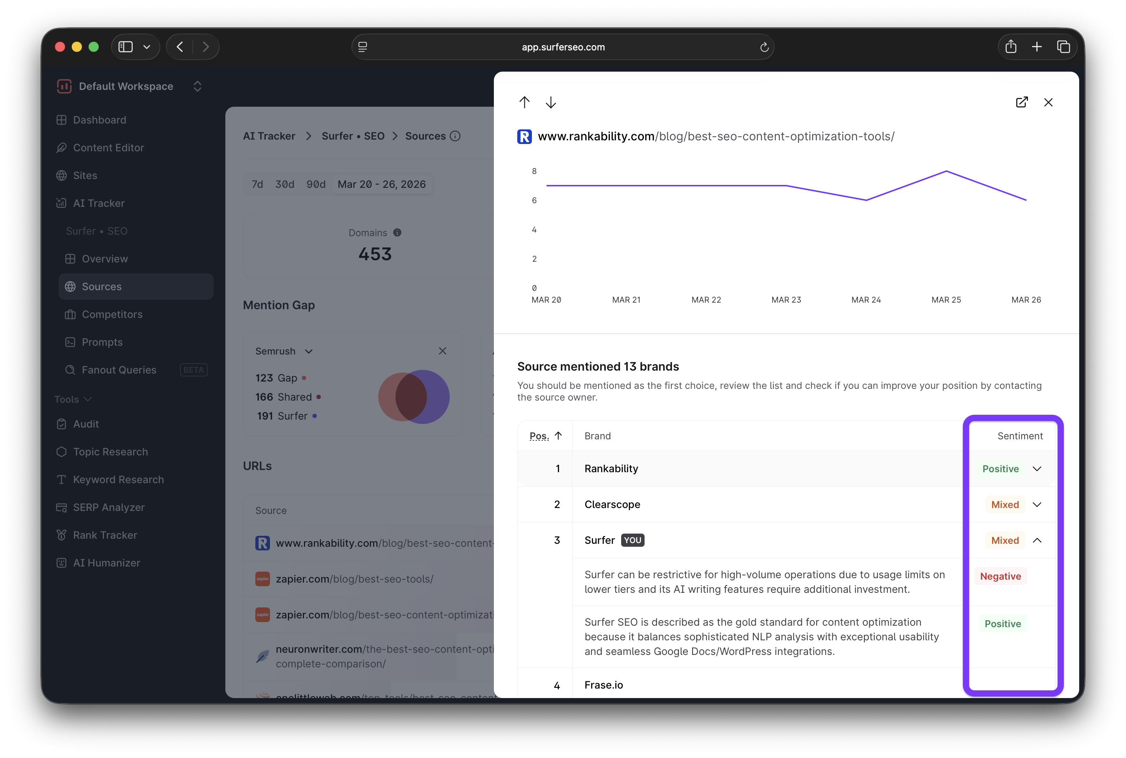Screen dimensions: 1126x758
Task: Click MAR 25 peak on line chart
Action: tap(946, 171)
